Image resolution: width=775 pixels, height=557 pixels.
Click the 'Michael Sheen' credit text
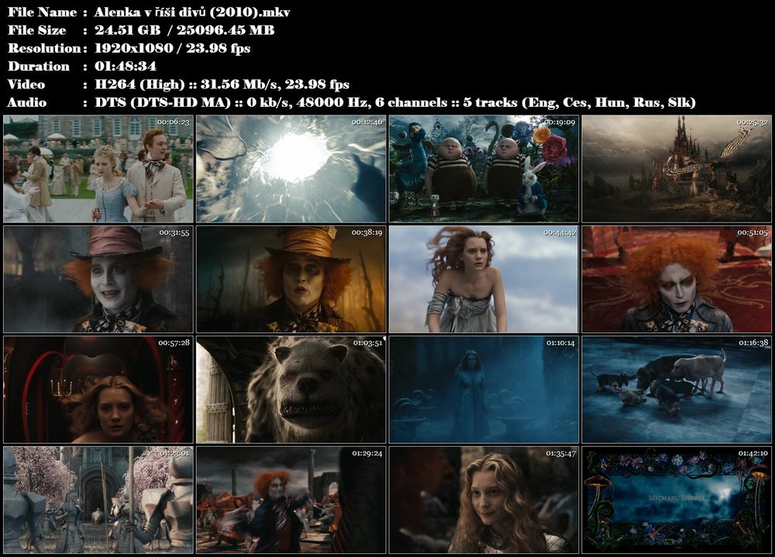tap(676, 497)
